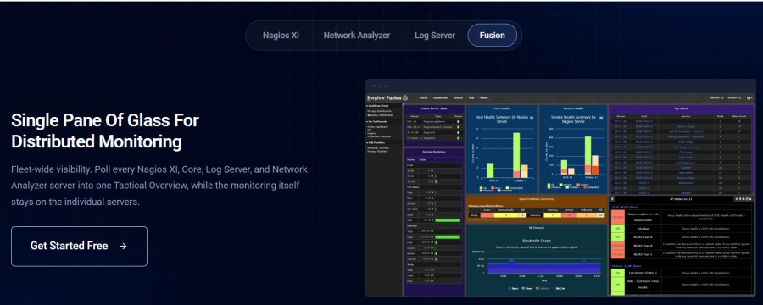Open the Dashboards menu in Fusion dashboard
Image resolution: width=763 pixels, height=305 pixels.
click(440, 97)
